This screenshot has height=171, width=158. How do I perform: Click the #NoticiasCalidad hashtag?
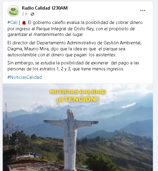click(25, 77)
